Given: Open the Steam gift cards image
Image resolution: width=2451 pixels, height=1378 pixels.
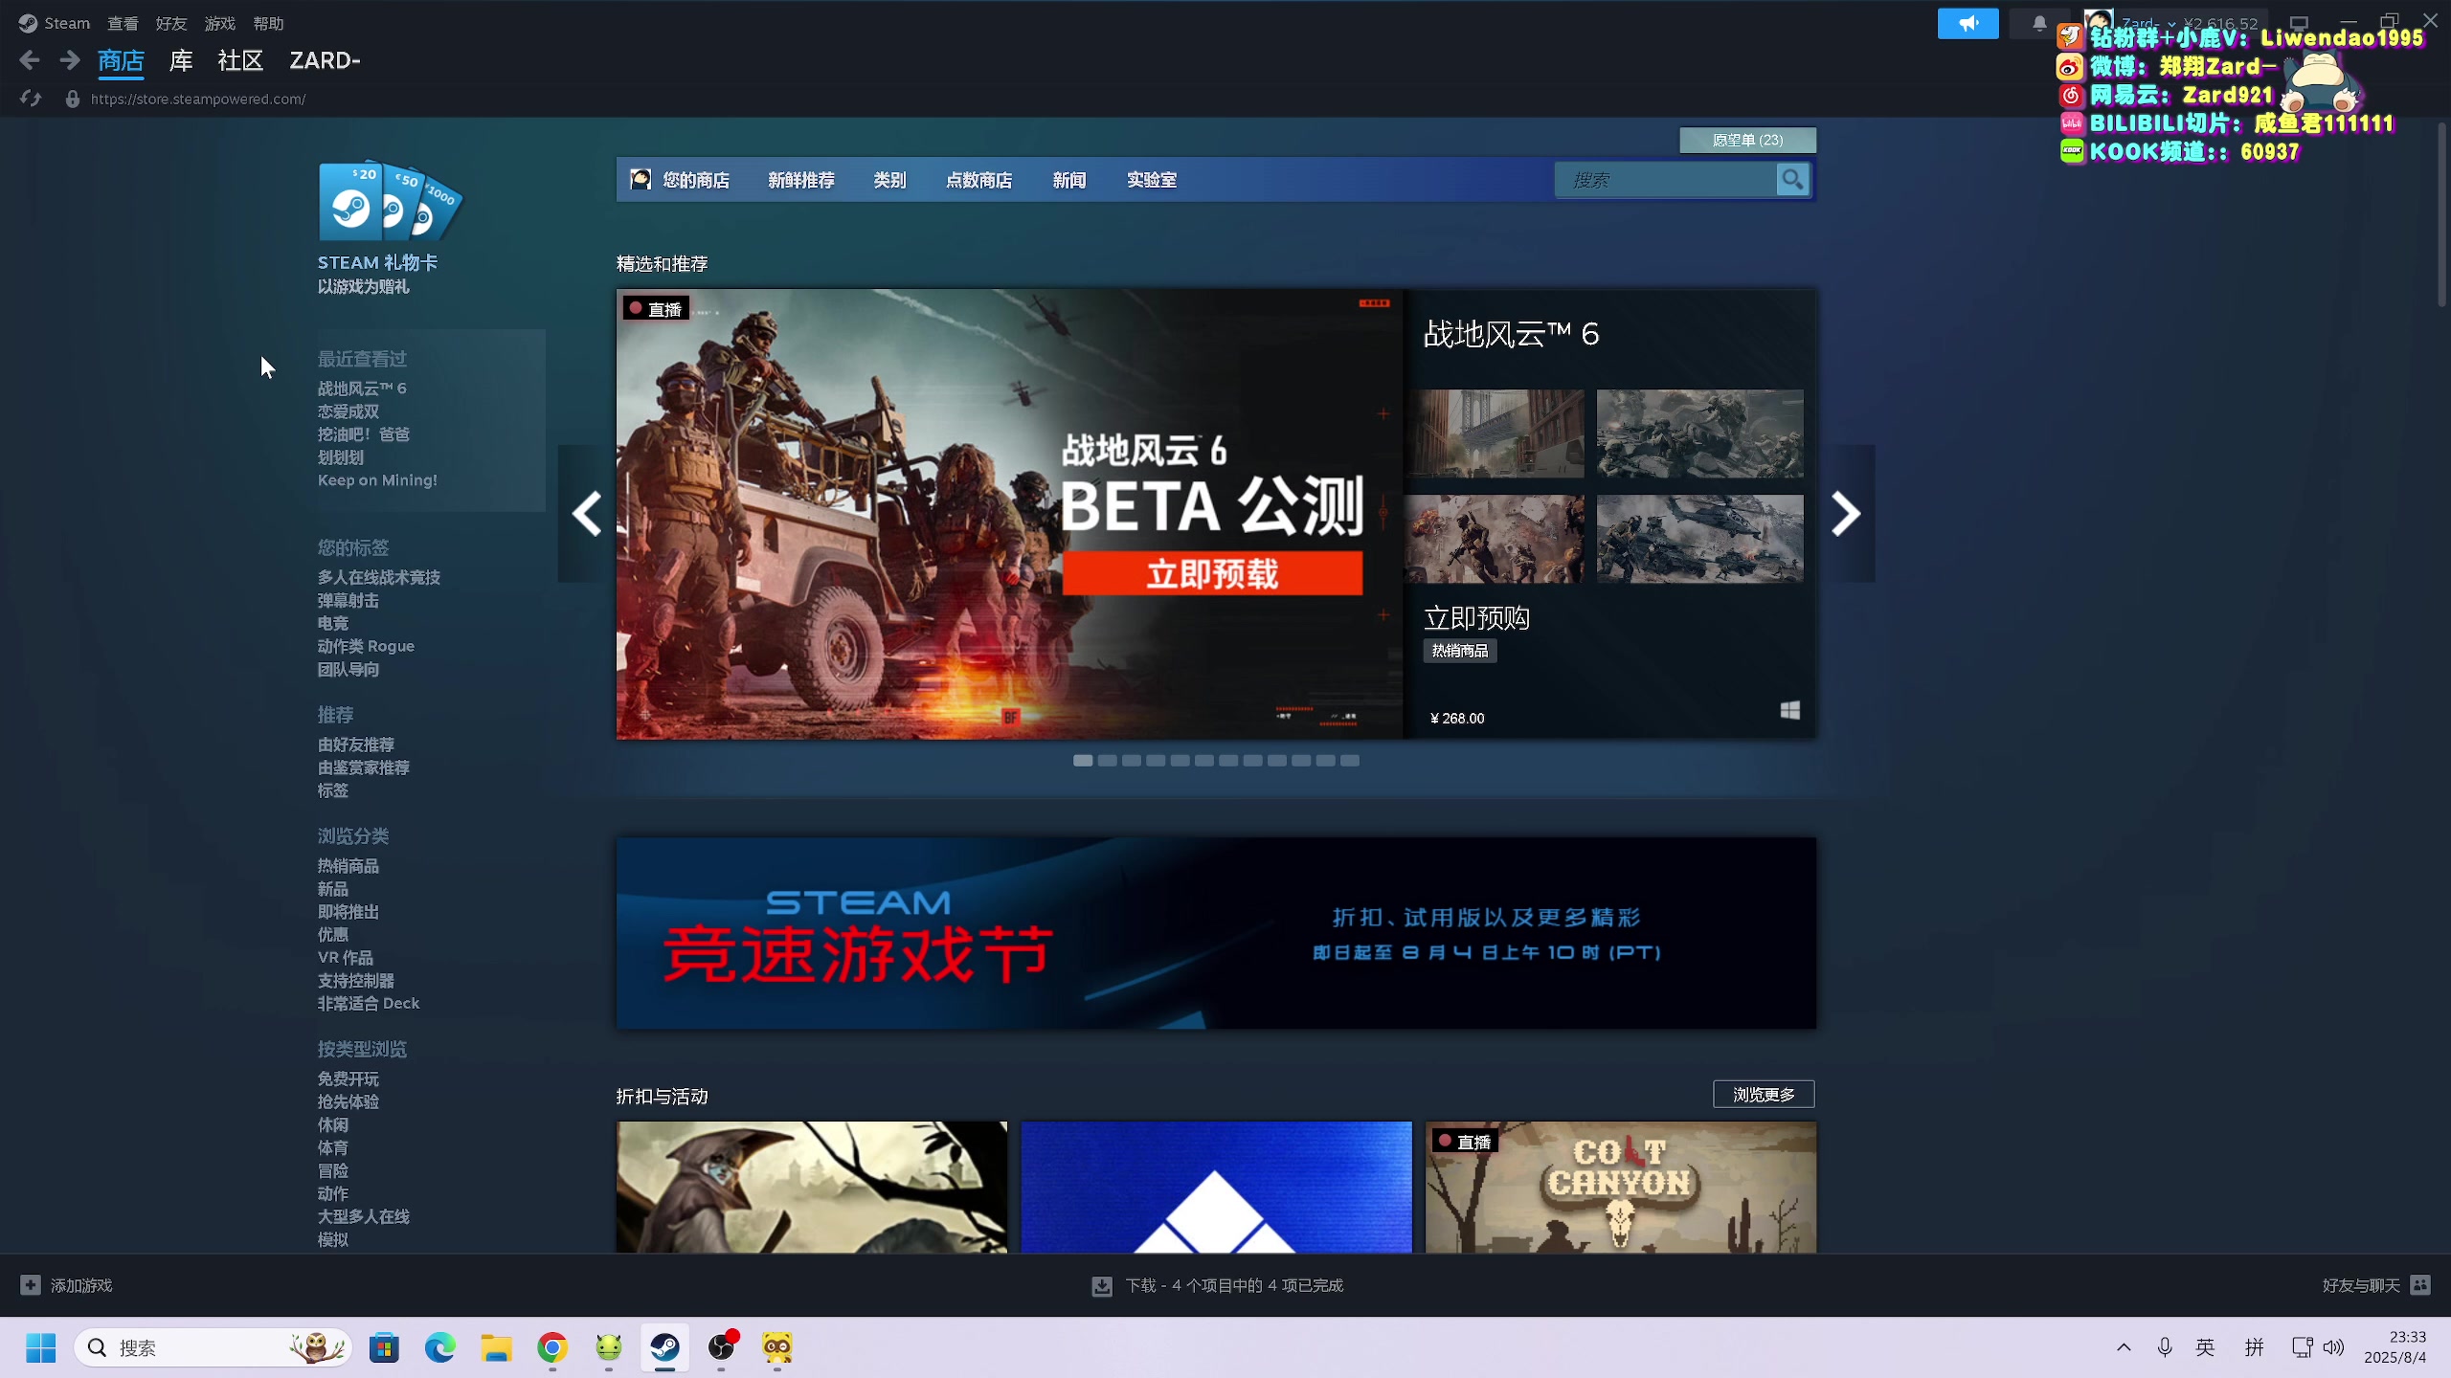Looking at the screenshot, I should (x=391, y=201).
